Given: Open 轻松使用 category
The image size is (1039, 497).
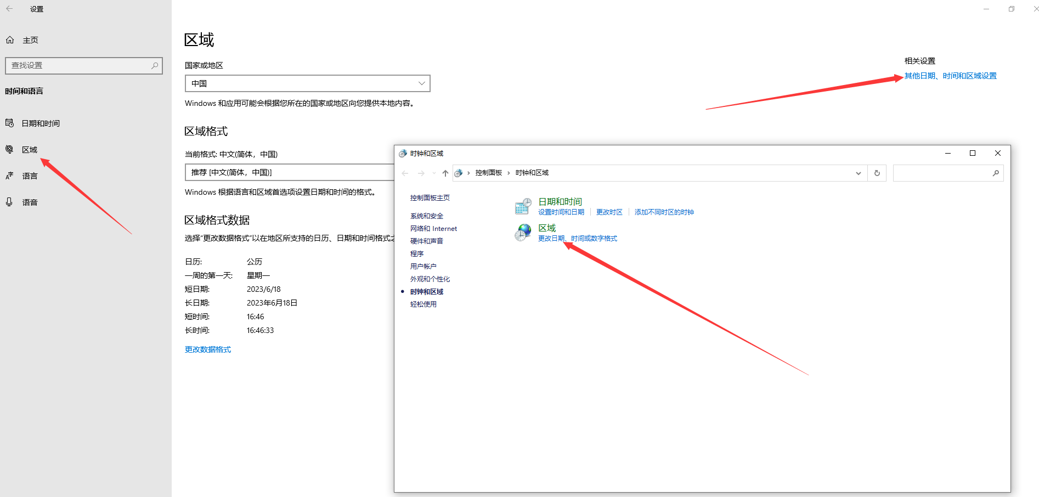Looking at the screenshot, I should [423, 304].
